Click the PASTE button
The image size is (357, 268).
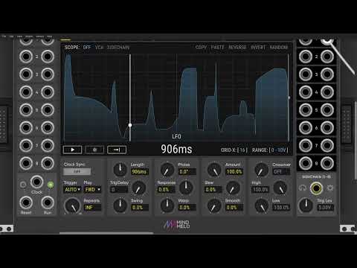pos(217,47)
